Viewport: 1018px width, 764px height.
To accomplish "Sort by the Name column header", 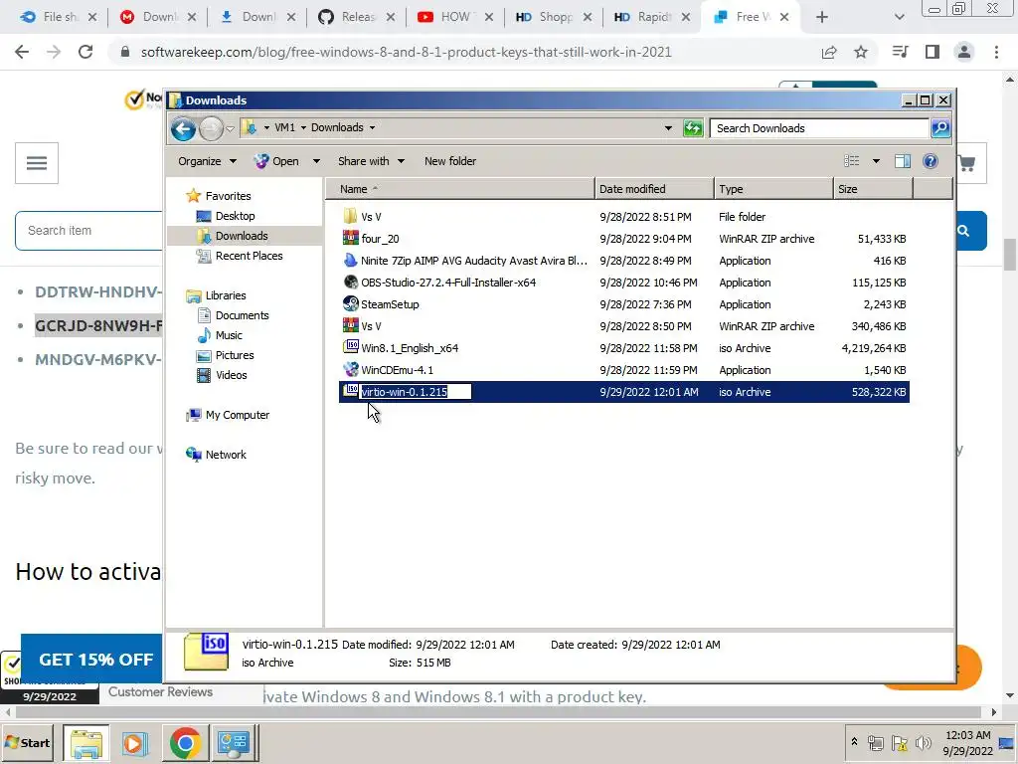I will tap(459, 189).
